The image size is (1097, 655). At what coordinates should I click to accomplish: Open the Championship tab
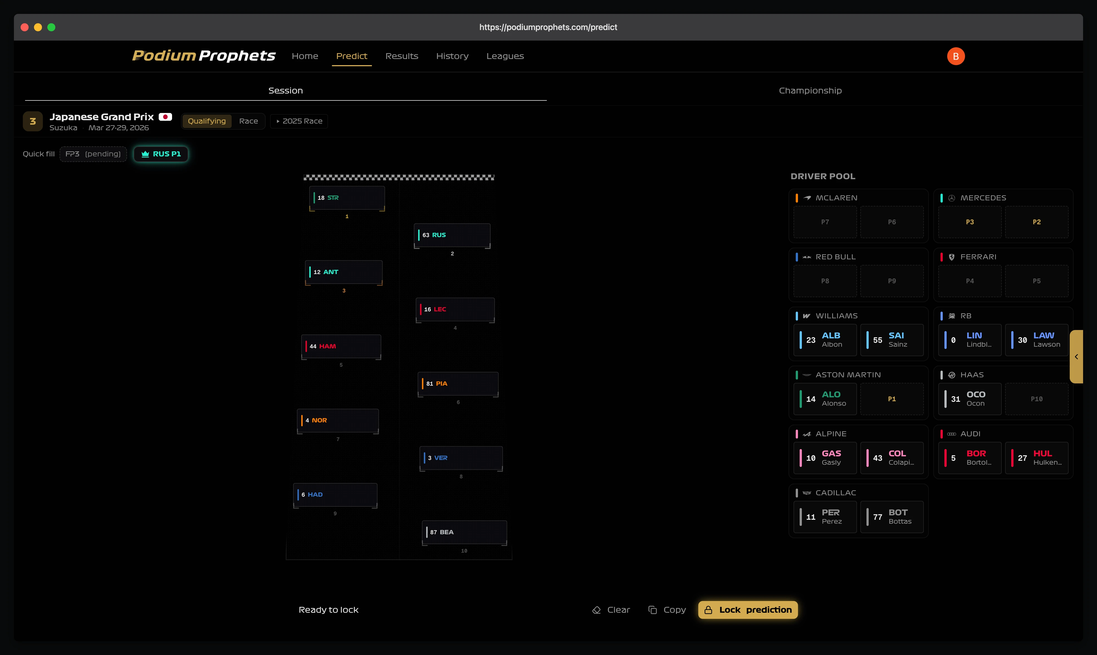(x=810, y=90)
